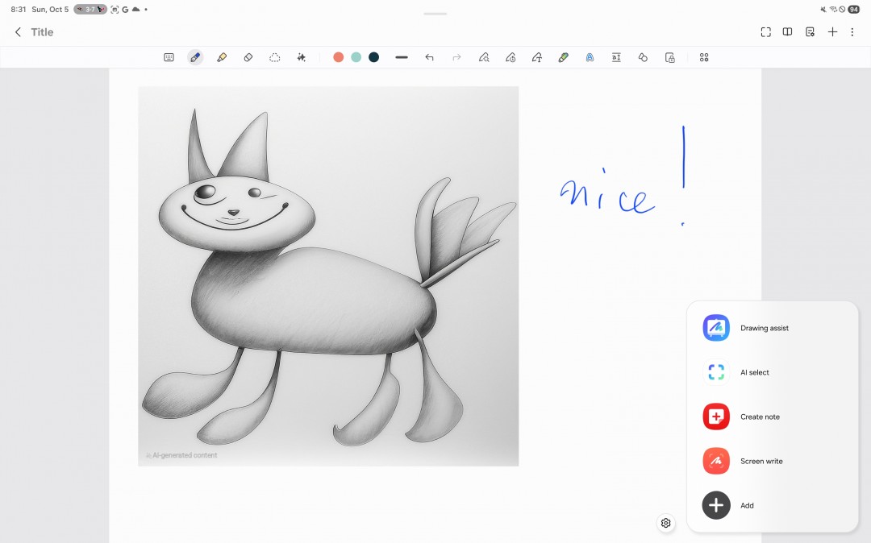The height and width of the screenshot is (543, 871).
Task: Select AI select in the panel
Action: click(x=754, y=372)
